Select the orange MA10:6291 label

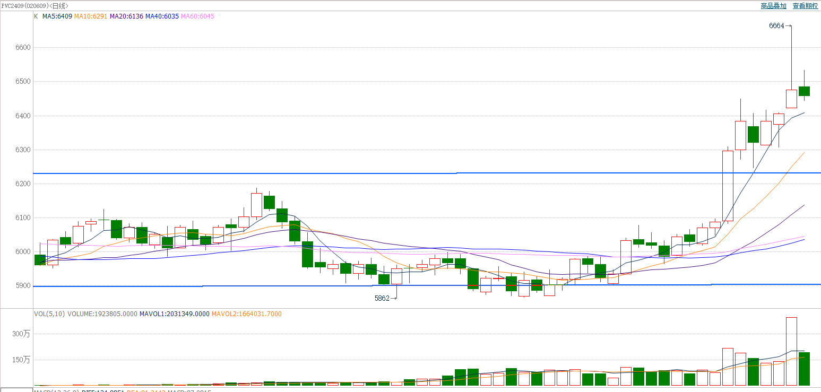pos(91,16)
